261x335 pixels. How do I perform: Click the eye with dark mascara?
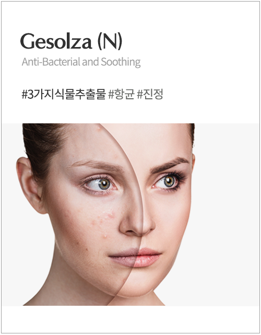169,181
